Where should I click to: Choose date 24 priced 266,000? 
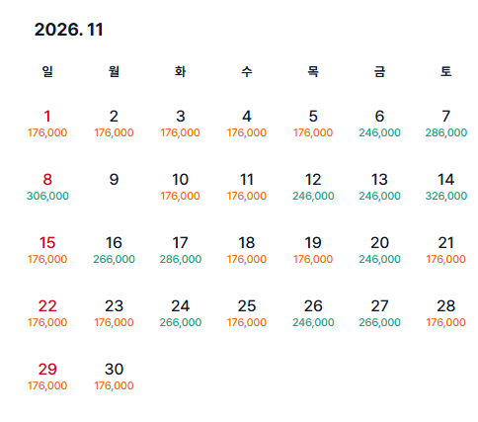pos(181,313)
